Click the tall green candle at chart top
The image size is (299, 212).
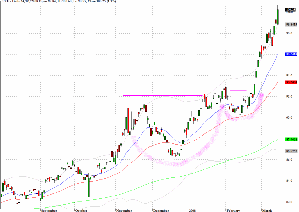tap(278, 17)
